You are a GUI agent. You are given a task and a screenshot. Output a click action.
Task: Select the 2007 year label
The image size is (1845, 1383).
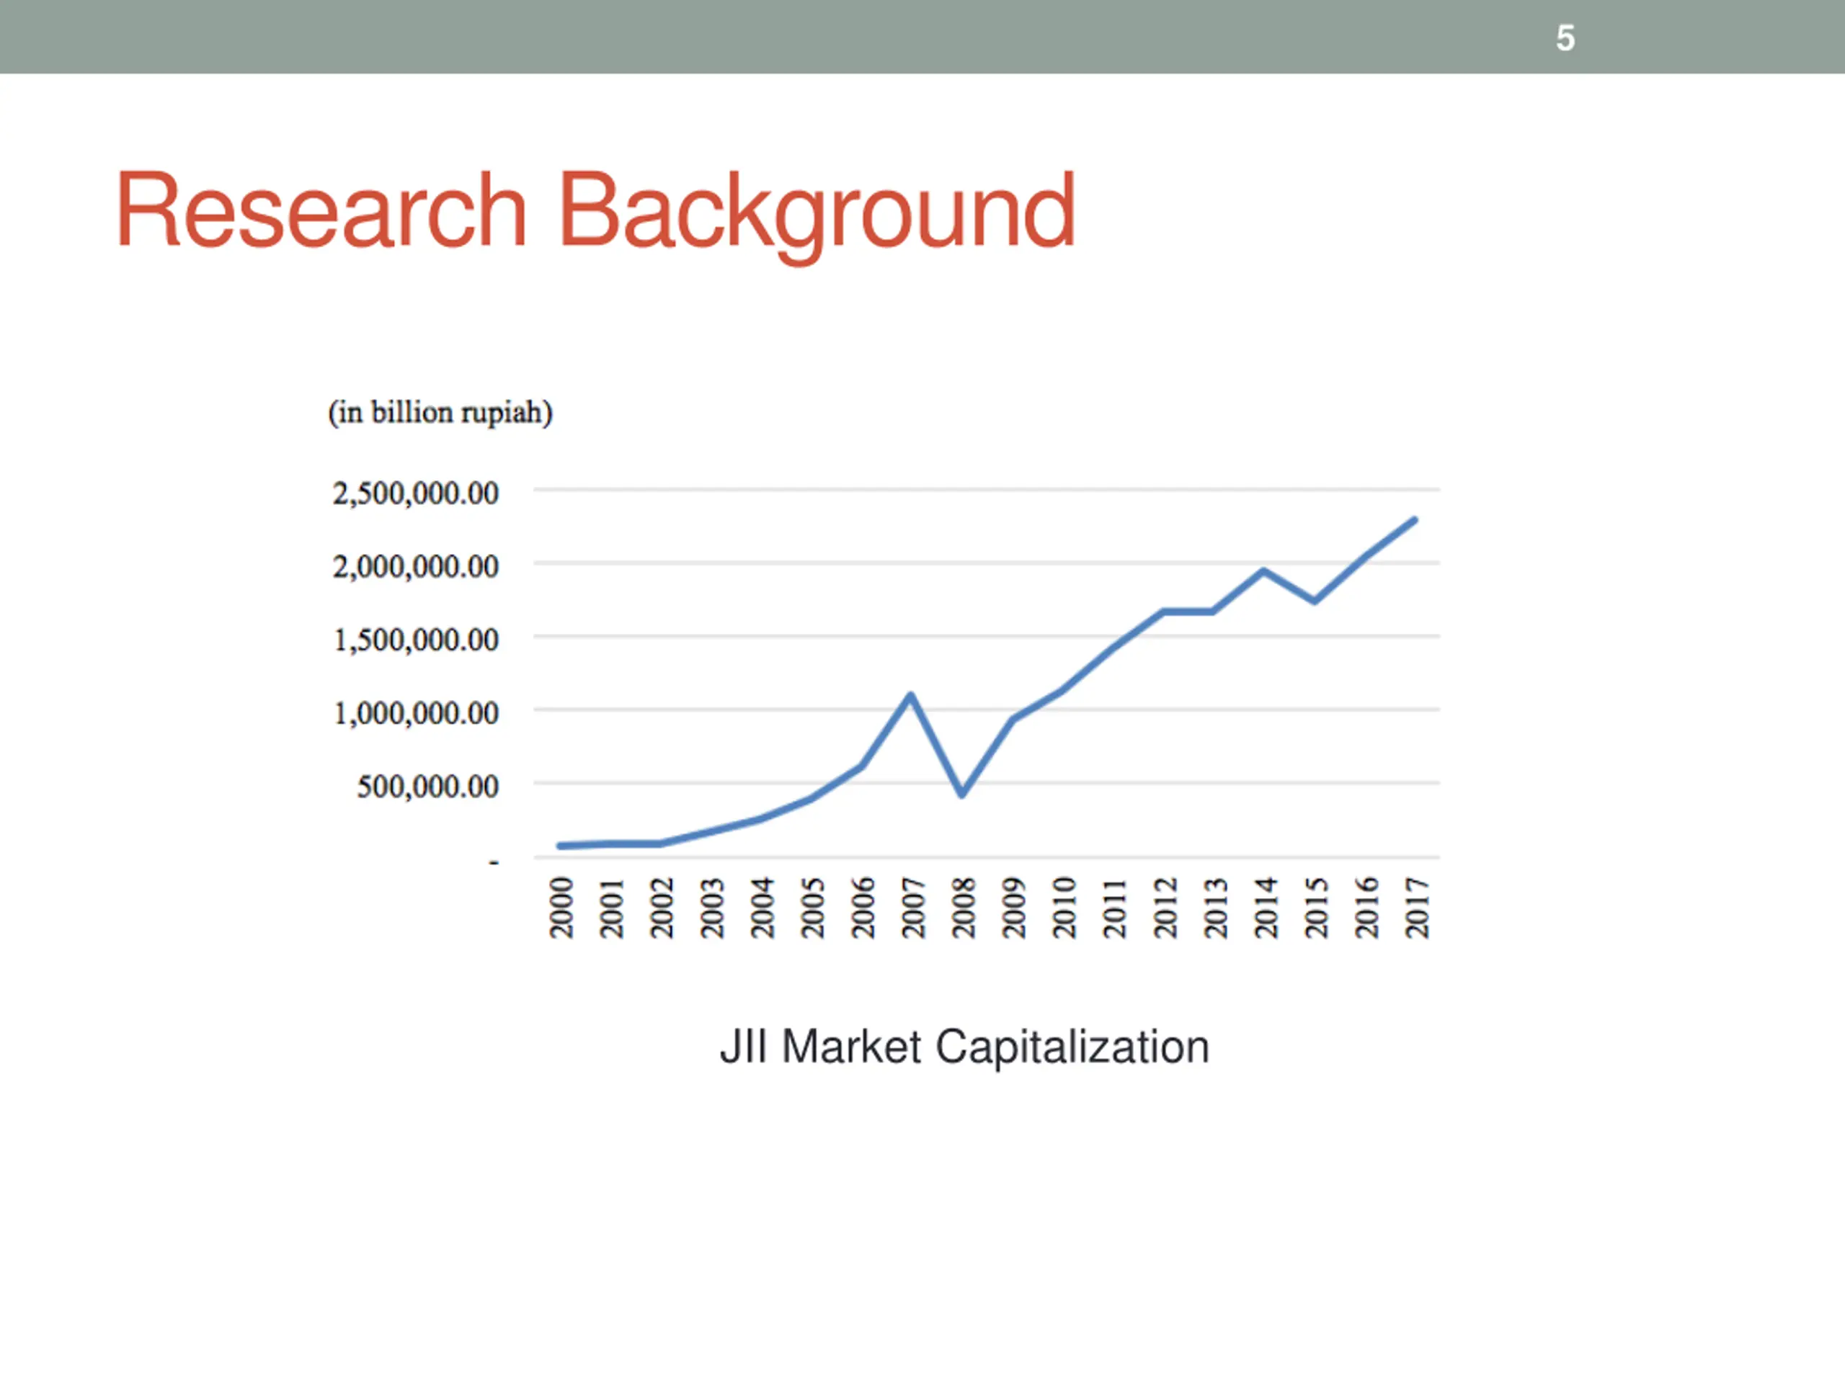point(913,908)
